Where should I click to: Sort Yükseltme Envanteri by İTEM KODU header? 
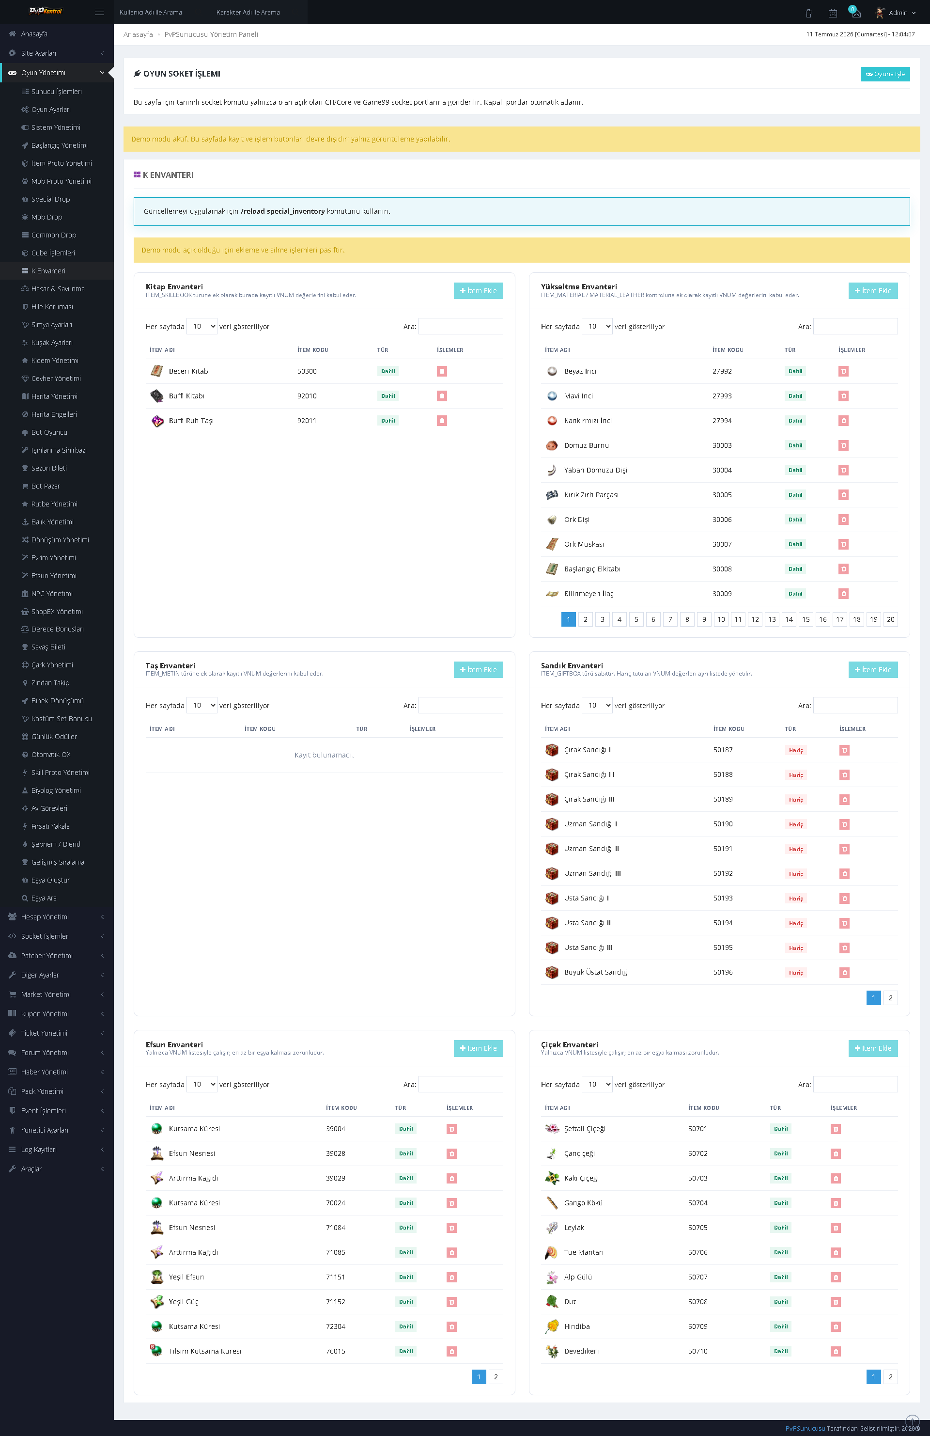click(728, 350)
